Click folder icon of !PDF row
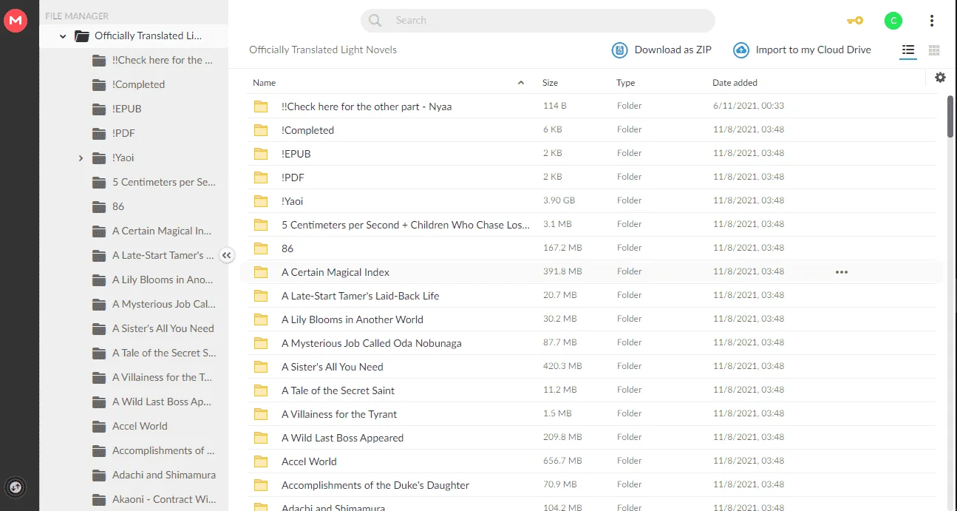 tap(260, 177)
